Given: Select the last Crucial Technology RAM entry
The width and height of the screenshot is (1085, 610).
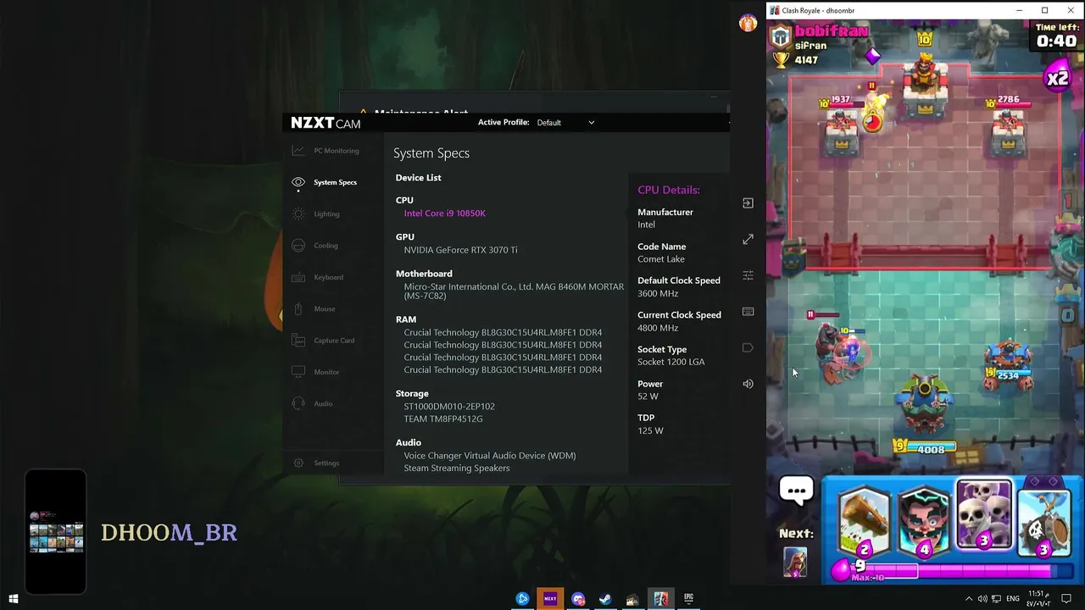Looking at the screenshot, I should click(x=503, y=369).
